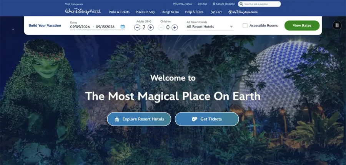Expand the All Resort Hotels dropdown
346x165 pixels.
(210, 26)
